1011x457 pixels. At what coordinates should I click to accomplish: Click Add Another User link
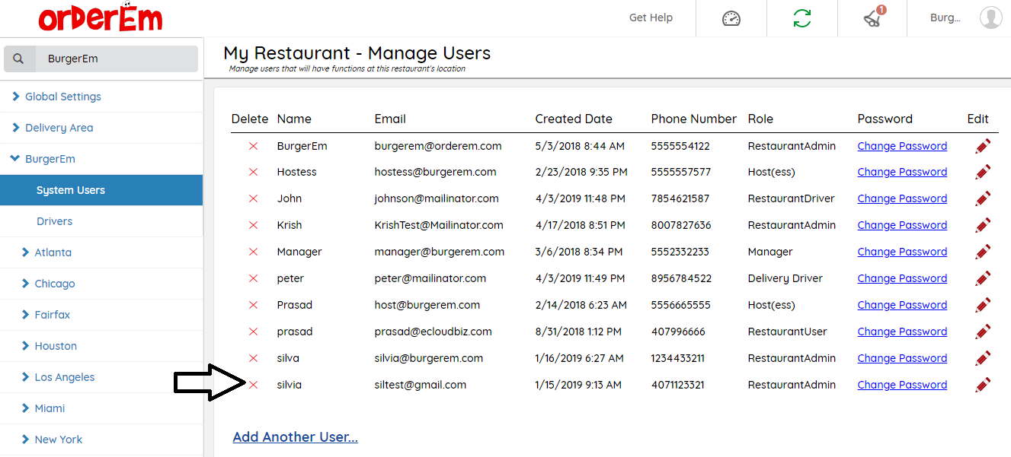click(295, 437)
